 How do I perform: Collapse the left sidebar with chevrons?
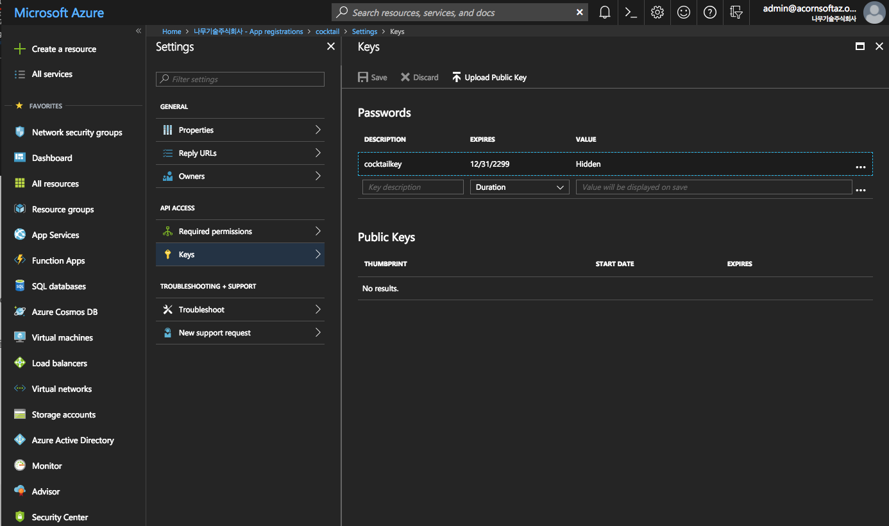139,31
